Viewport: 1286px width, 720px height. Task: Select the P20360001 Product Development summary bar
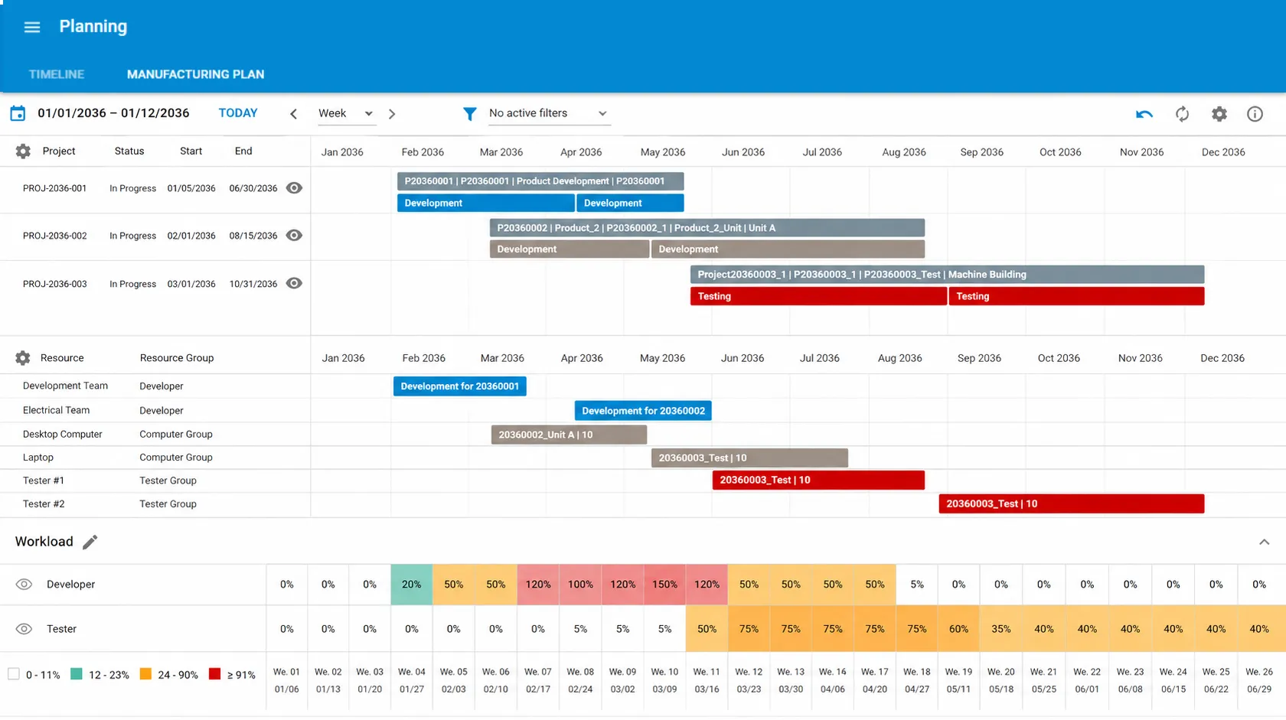coord(540,181)
